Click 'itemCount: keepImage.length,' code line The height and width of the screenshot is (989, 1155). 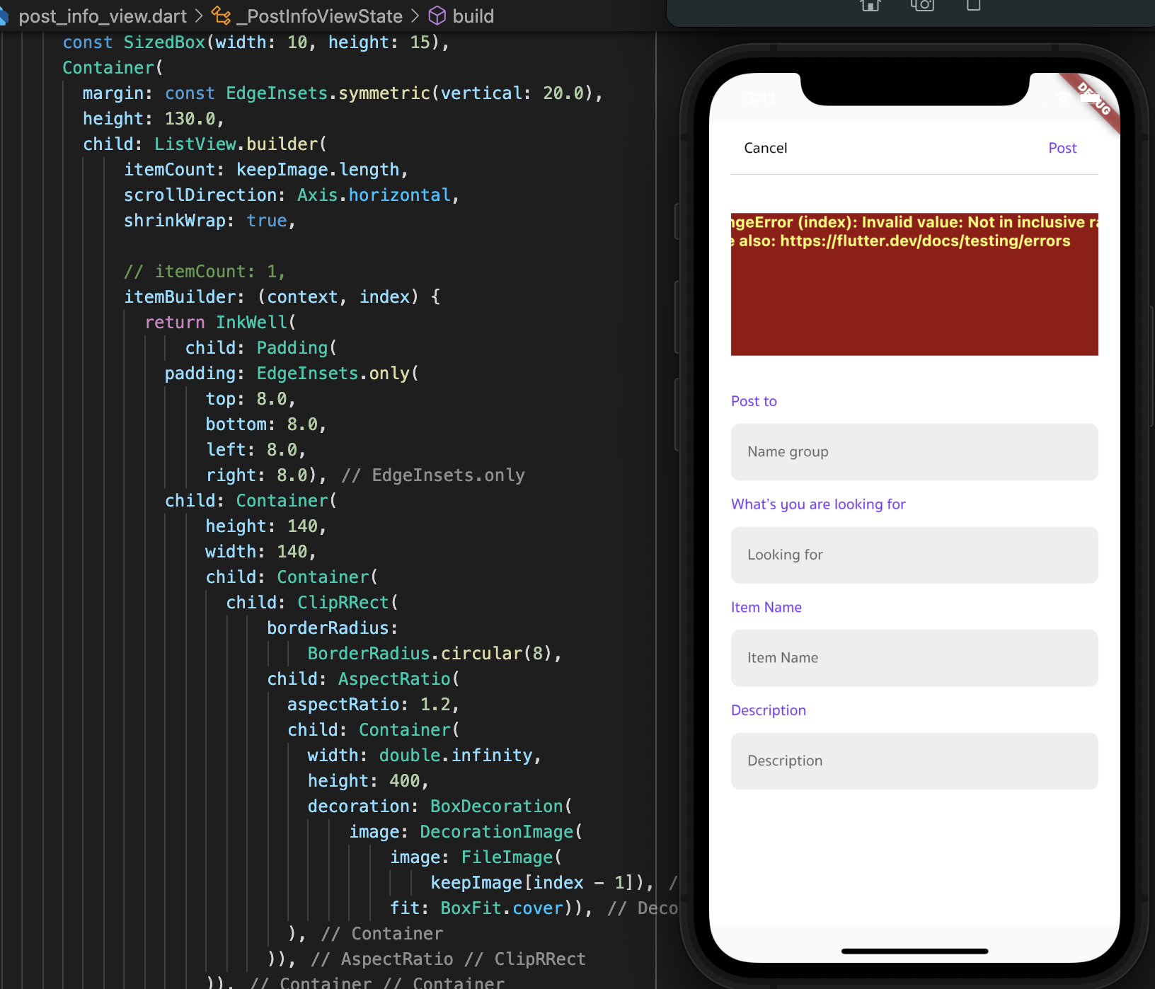click(x=266, y=170)
